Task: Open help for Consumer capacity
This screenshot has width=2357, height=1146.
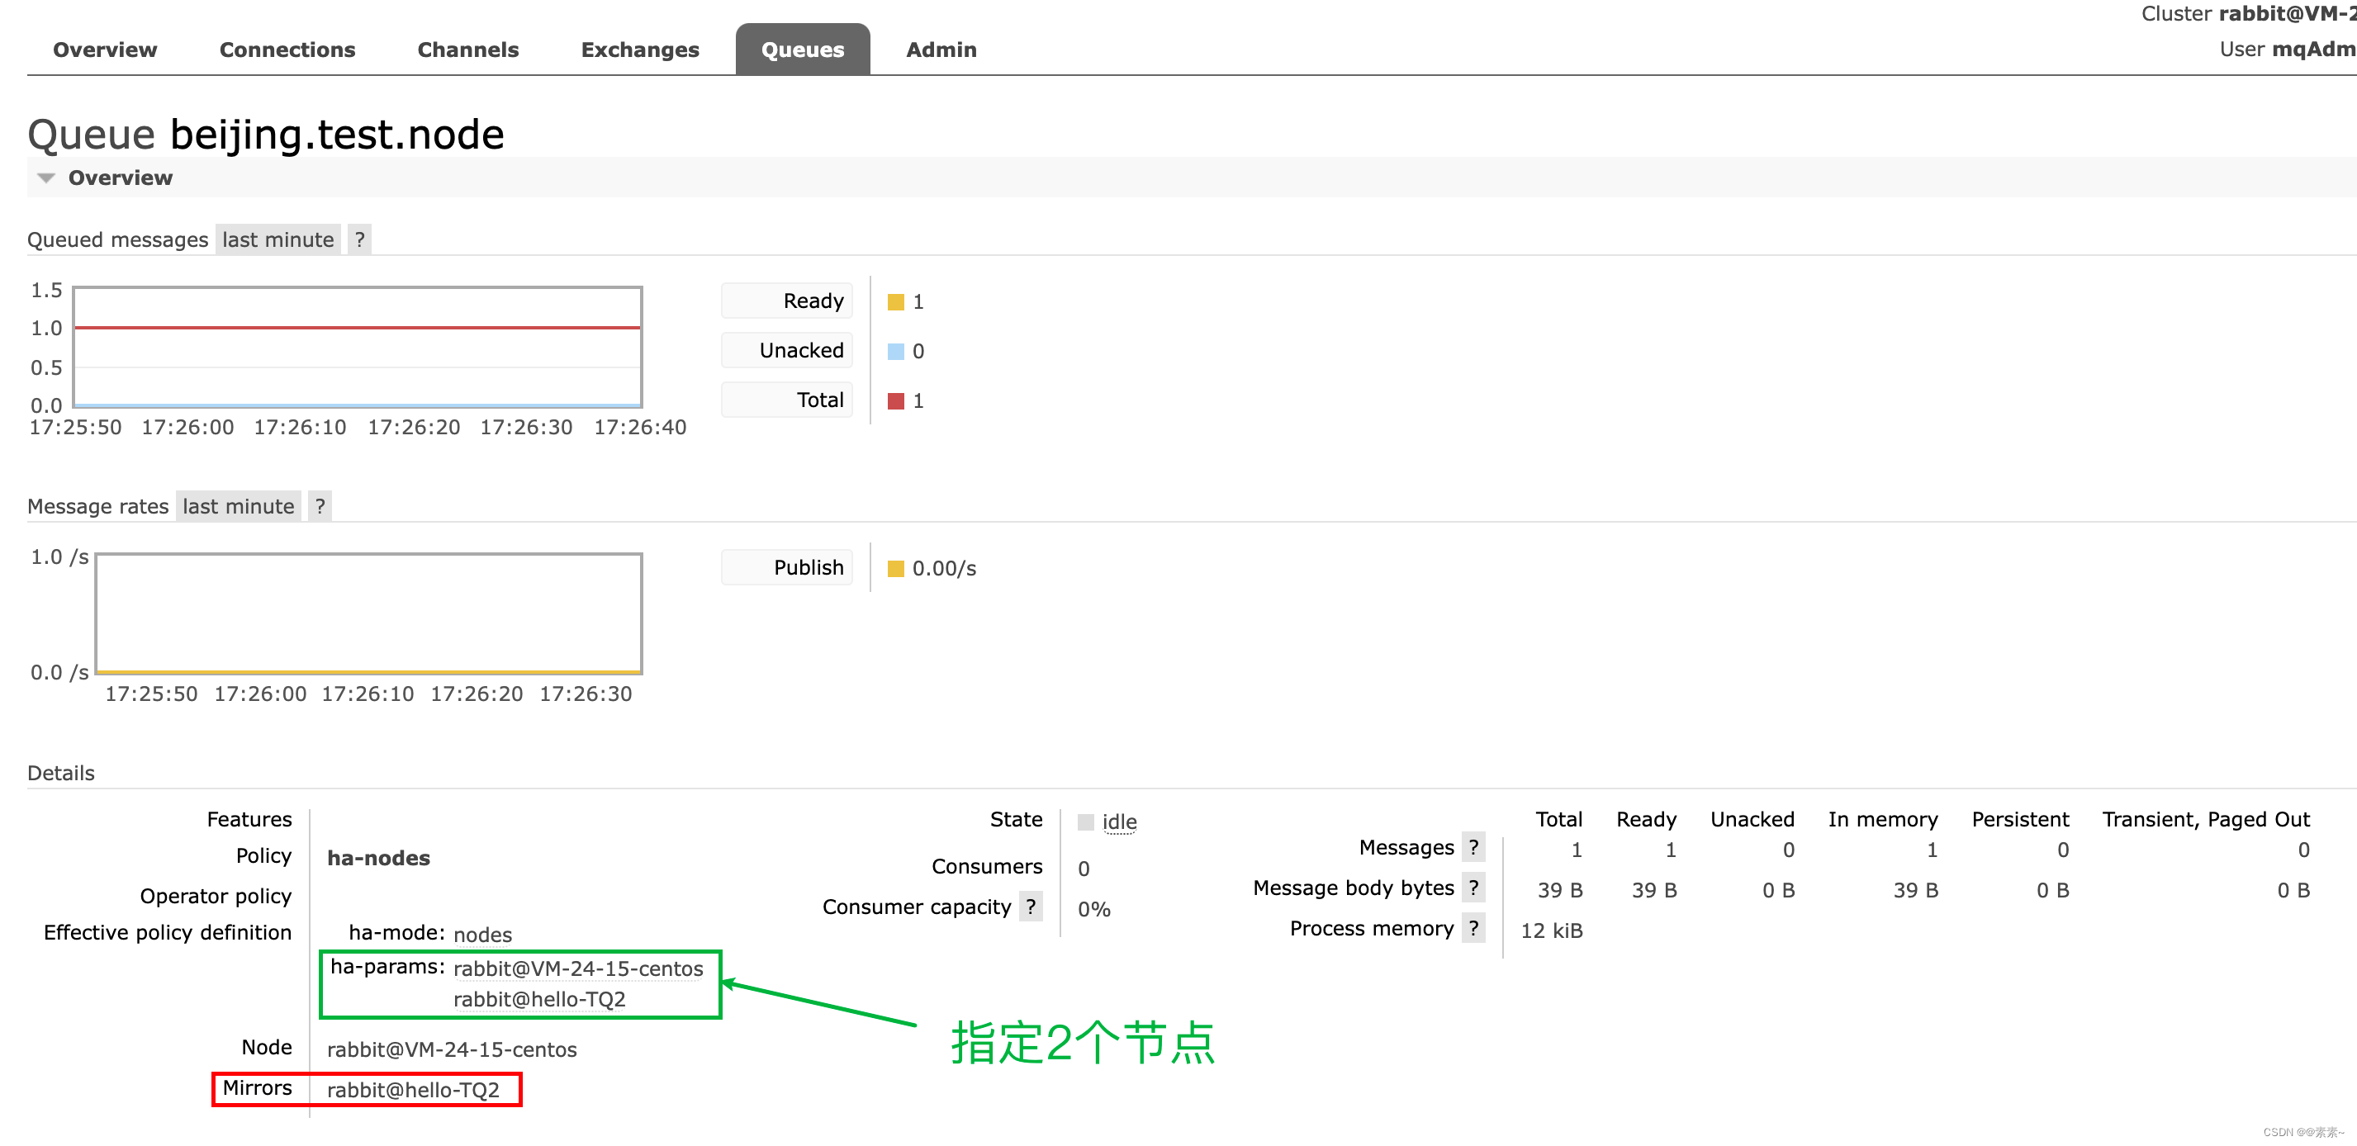Action: (x=1031, y=907)
